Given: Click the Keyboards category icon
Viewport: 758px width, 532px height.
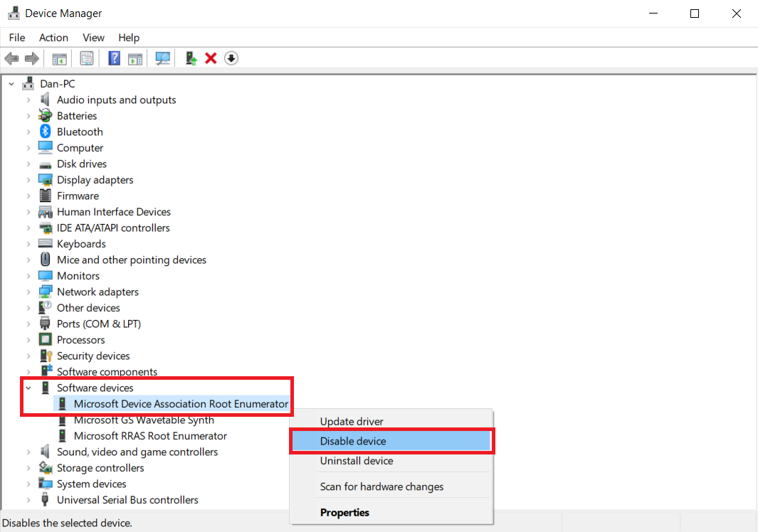Looking at the screenshot, I should [46, 243].
